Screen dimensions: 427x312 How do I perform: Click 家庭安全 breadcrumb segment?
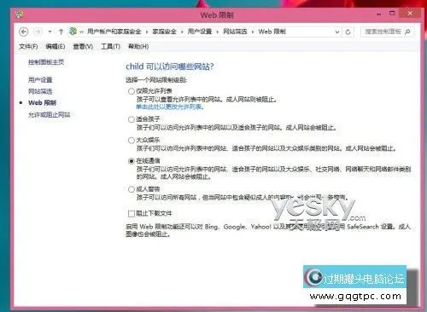coord(164,32)
